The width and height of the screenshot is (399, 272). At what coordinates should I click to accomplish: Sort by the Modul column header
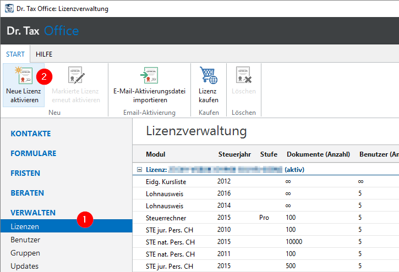156,154
